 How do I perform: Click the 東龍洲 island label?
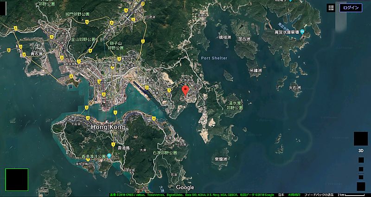coord(221,159)
